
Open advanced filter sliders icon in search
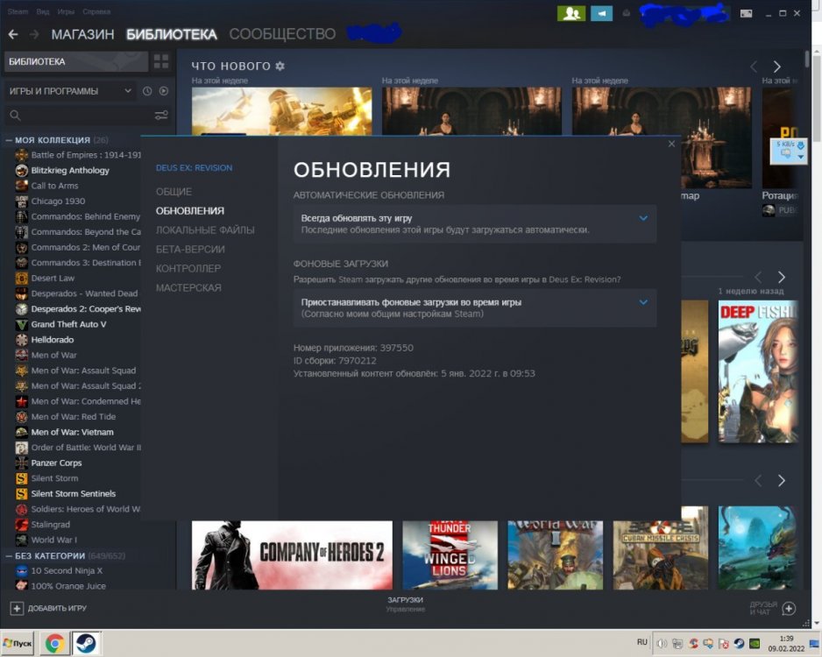[161, 115]
